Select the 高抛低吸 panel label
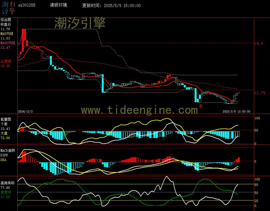This screenshot has height=211, width=270. click(8, 183)
